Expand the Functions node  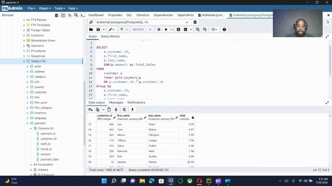[x=24, y=36]
